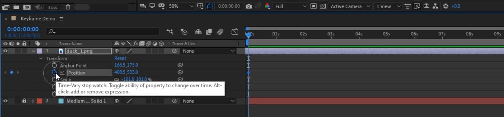The image size is (504, 117).
Task: Select the Keyframe Demo composition tab
Action: [x=38, y=19]
